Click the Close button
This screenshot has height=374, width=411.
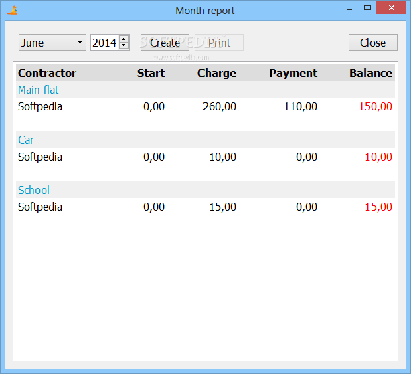(373, 42)
